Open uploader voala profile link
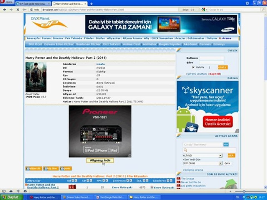The image size is (267, 200). coord(101,64)
